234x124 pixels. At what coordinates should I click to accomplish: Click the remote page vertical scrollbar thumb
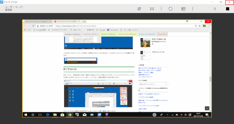tap(210, 79)
